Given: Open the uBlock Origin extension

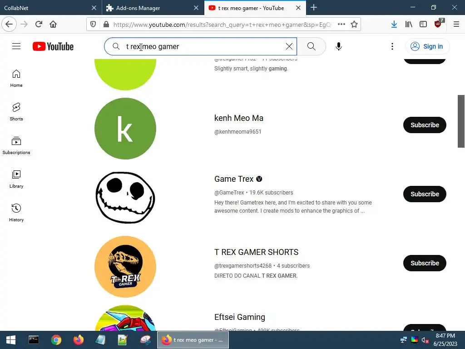Looking at the screenshot, I should click(438, 24).
